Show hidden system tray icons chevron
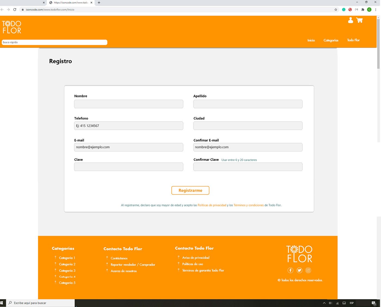The image size is (381, 307). click(x=324, y=303)
